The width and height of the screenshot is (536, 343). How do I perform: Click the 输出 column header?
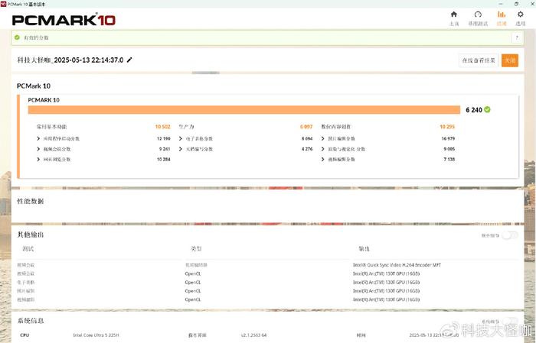point(364,248)
